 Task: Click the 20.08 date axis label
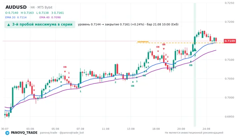[x=181, y=129]
